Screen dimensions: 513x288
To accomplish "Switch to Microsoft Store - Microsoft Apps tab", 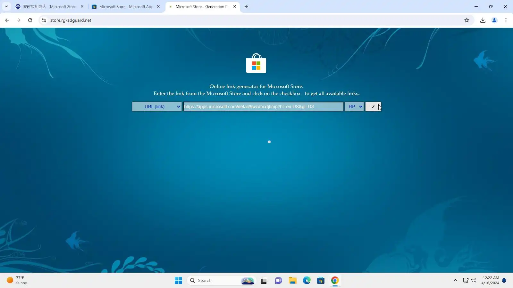I will (x=126, y=6).
